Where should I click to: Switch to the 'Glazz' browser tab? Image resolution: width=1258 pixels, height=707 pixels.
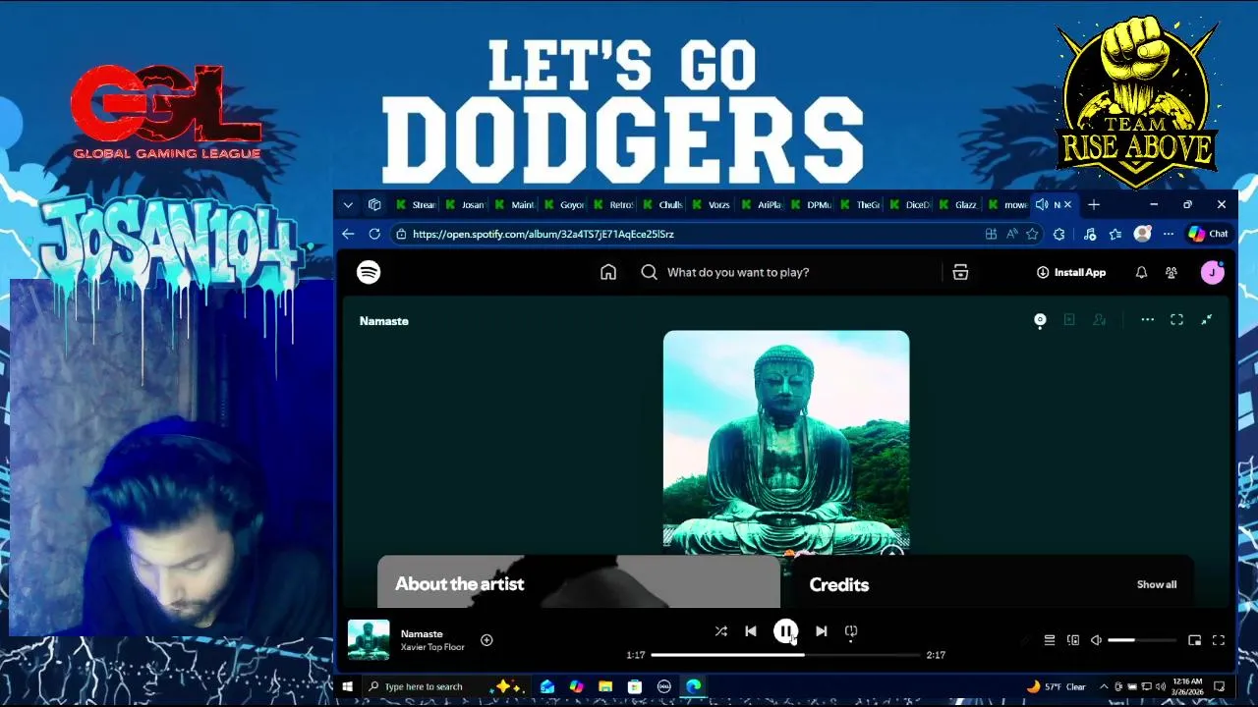pyautogui.click(x=958, y=205)
